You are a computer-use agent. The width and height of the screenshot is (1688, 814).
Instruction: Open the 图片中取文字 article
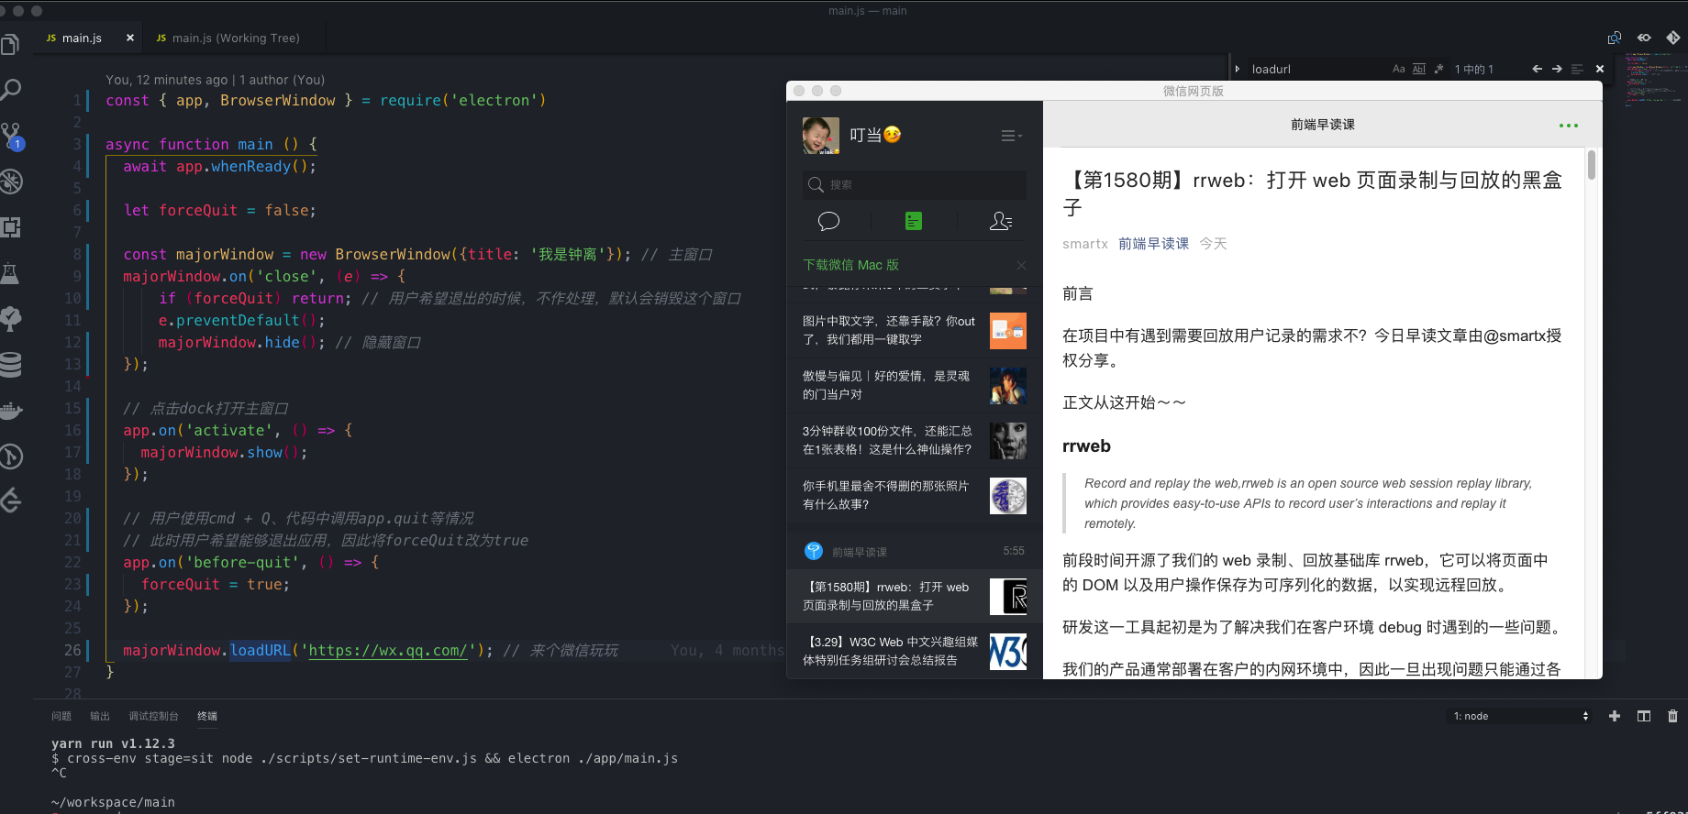coord(915,330)
